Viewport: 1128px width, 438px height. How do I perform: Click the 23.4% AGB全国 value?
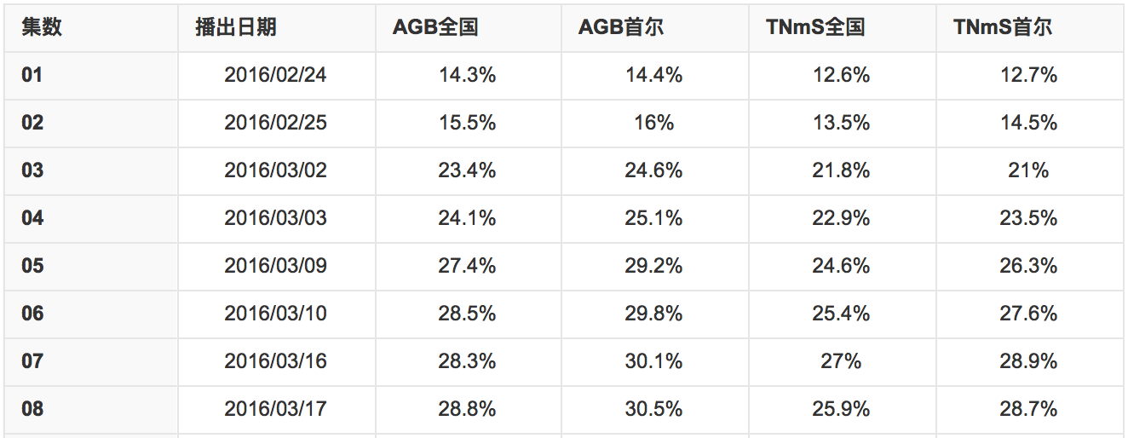[468, 170]
